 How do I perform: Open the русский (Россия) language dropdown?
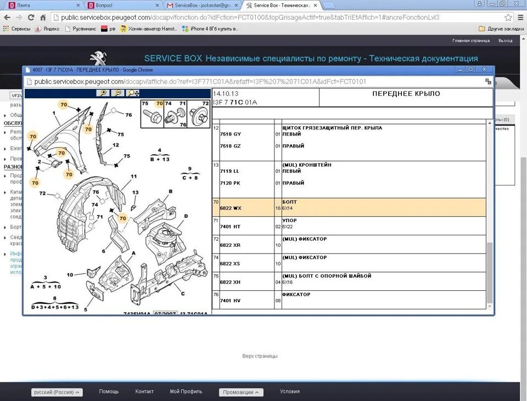pos(57,392)
